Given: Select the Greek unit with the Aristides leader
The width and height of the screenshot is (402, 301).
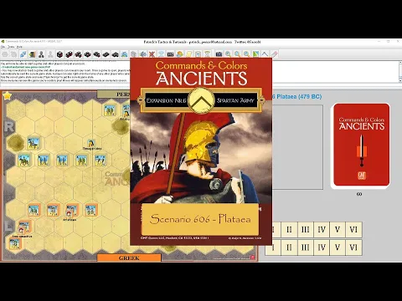Looking at the screenshot, I should (72, 211).
